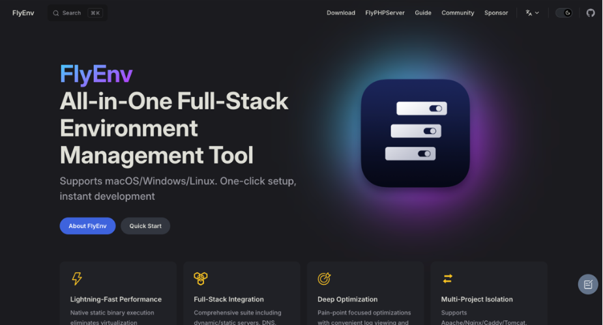Toggle the dark mode appearance switch
This screenshot has height=325, width=603.
[x=564, y=13]
